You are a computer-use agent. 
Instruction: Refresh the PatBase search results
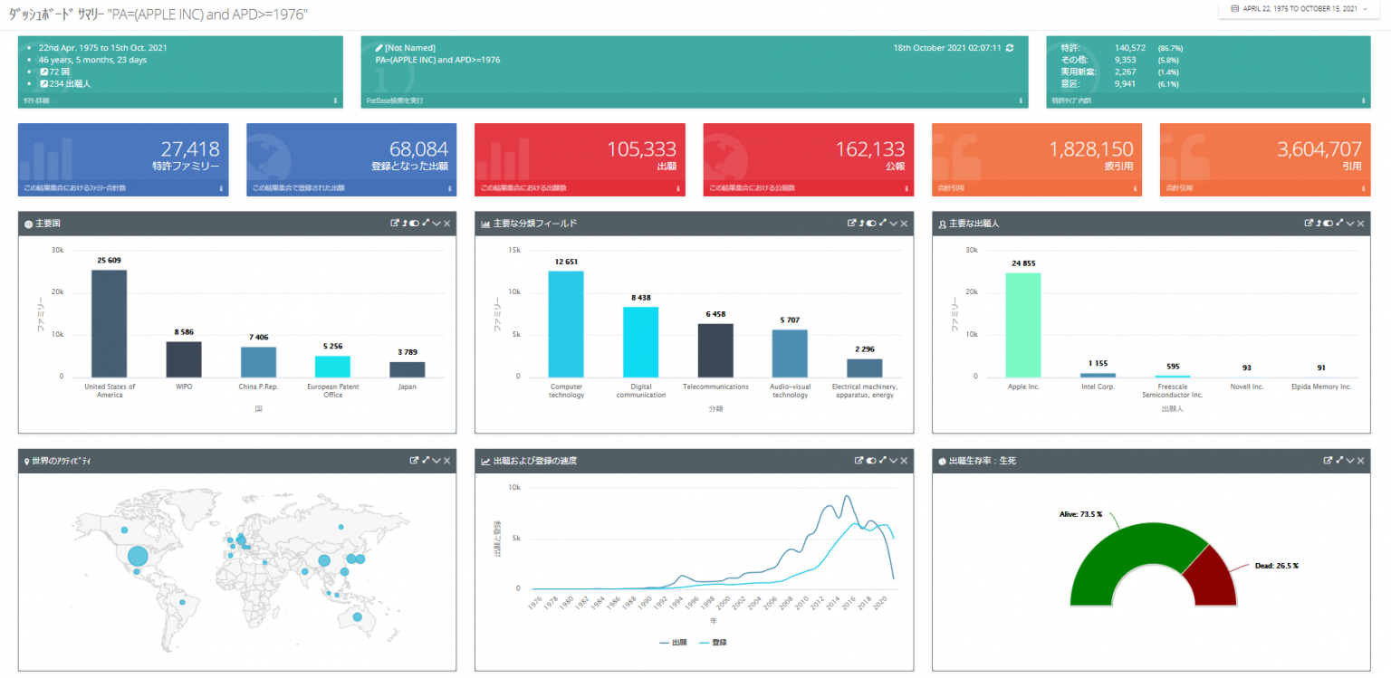(1010, 48)
